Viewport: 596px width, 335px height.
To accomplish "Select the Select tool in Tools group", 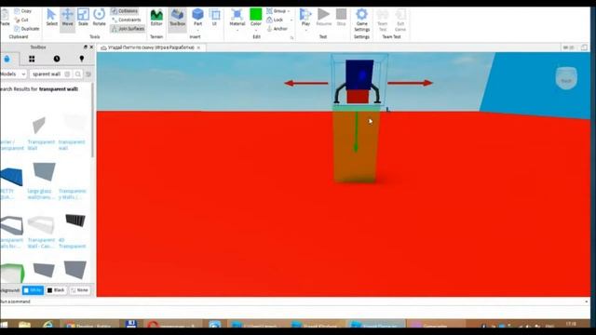I will click(x=52, y=18).
